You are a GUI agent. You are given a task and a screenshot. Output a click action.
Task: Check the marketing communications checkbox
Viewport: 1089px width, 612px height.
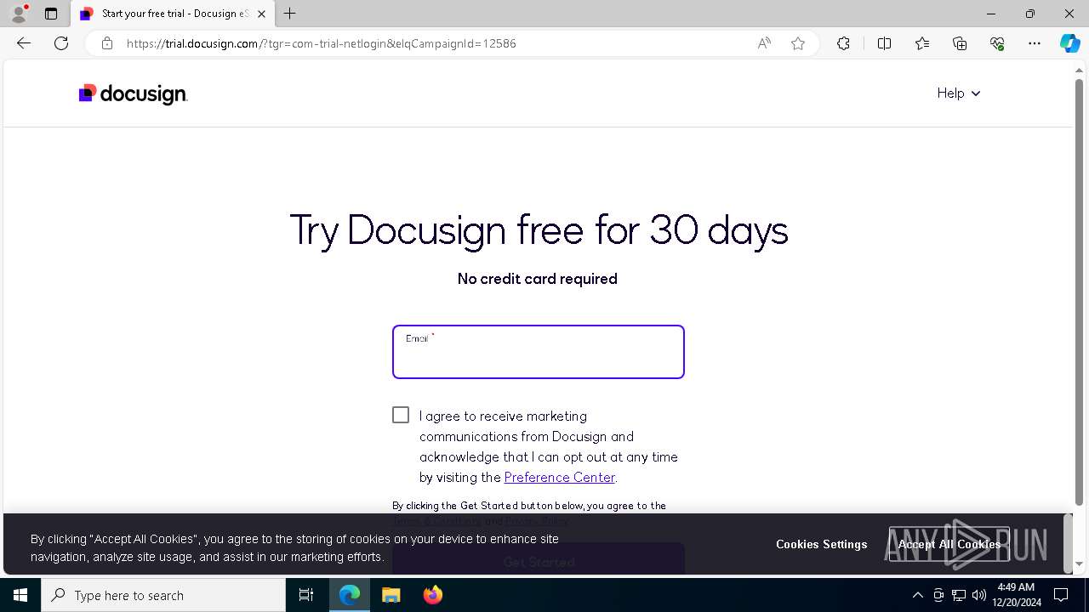point(401,415)
